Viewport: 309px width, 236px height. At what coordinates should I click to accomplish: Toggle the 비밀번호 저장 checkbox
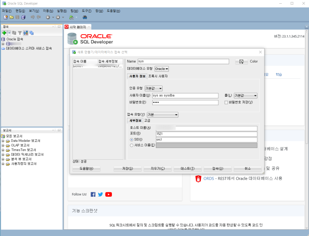click(226, 103)
